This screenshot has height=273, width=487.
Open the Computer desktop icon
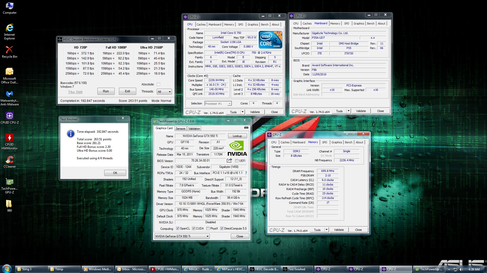click(9, 8)
